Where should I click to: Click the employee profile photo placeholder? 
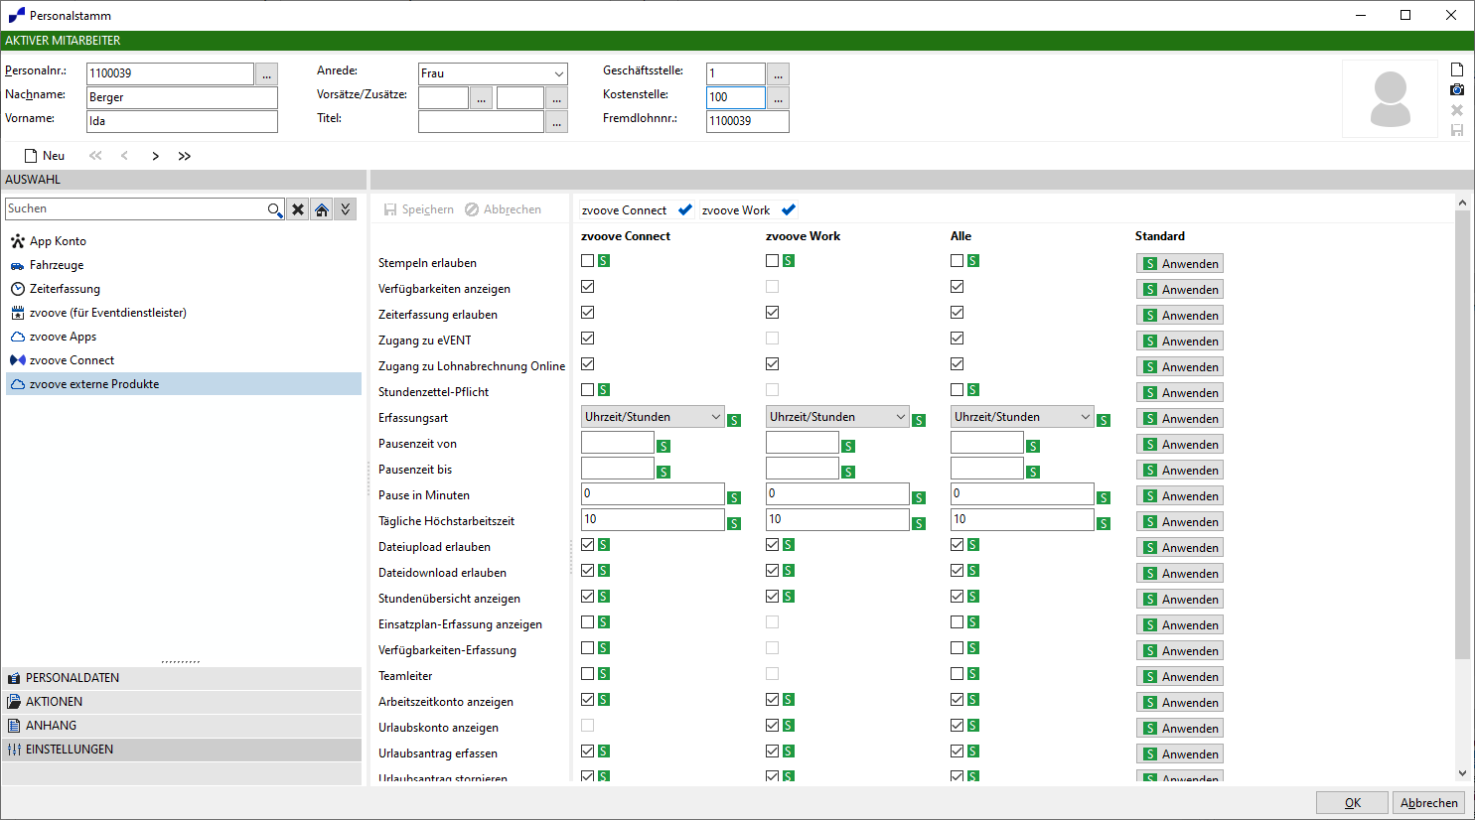(1390, 98)
